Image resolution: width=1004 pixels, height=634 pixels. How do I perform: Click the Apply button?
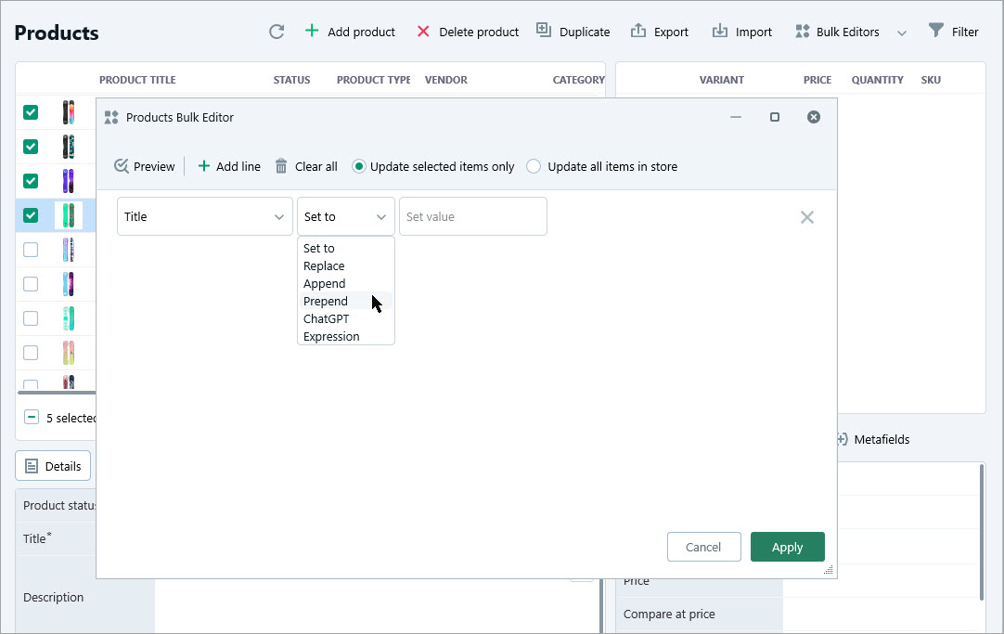pyautogui.click(x=788, y=547)
